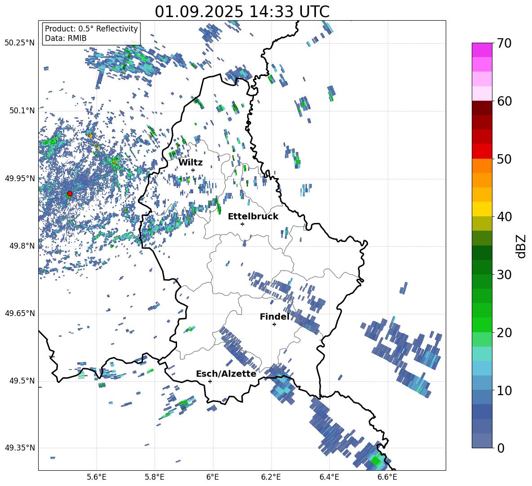Click longitude label 6.6°E

click(387, 477)
